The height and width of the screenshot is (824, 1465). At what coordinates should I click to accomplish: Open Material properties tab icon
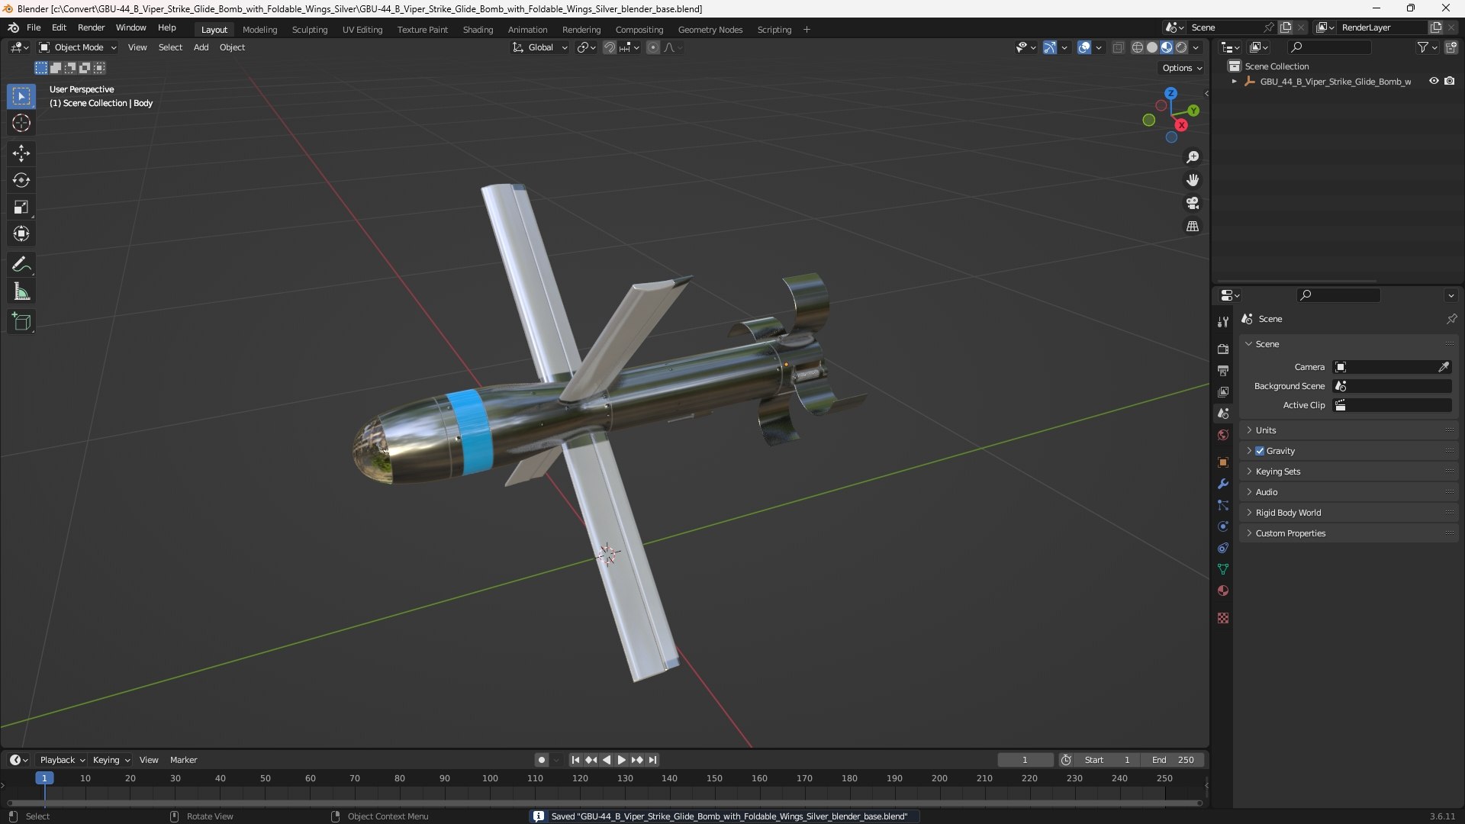tap(1223, 591)
